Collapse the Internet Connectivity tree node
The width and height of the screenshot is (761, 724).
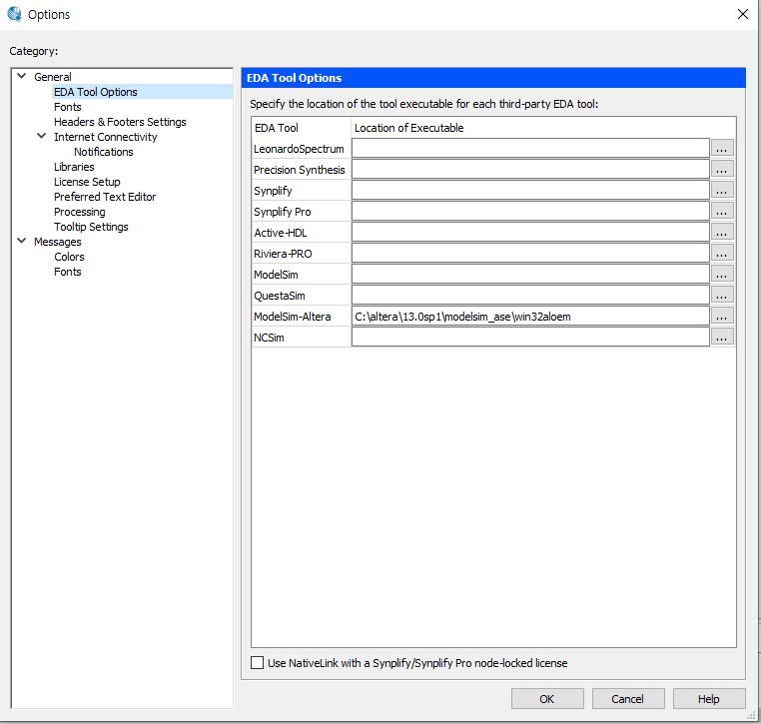(x=42, y=136)
